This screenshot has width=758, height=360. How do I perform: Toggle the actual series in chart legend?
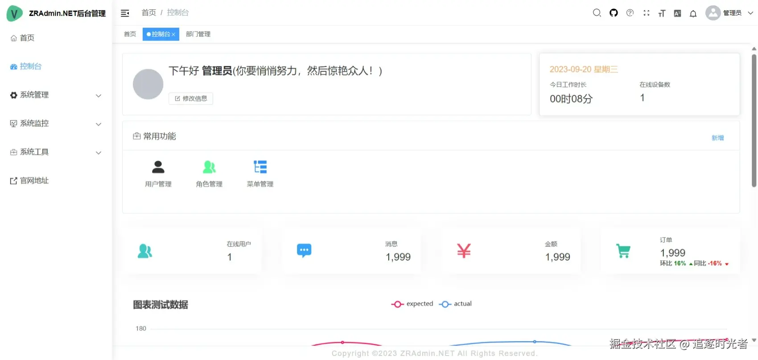(455, 304)
